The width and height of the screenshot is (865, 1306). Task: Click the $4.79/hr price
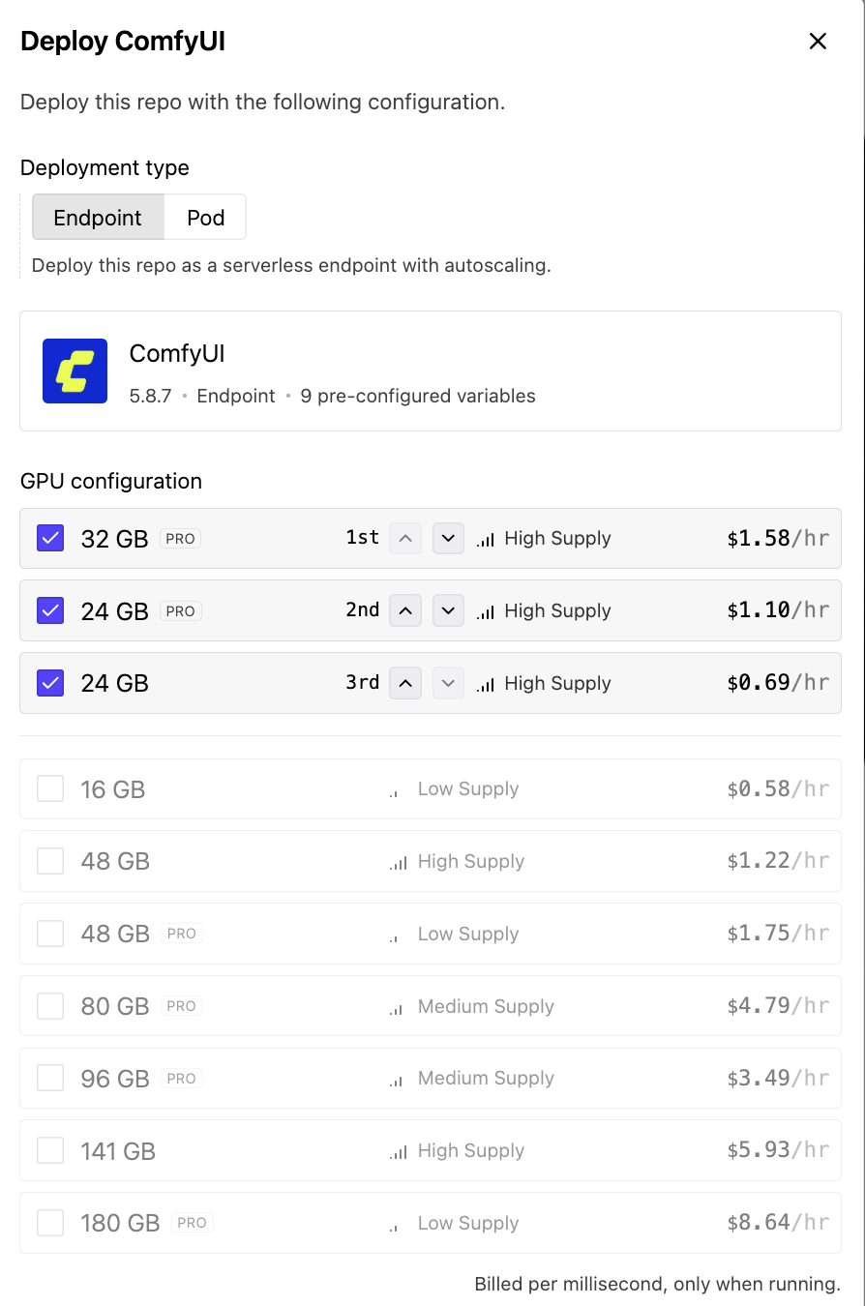pos(778,1006)
